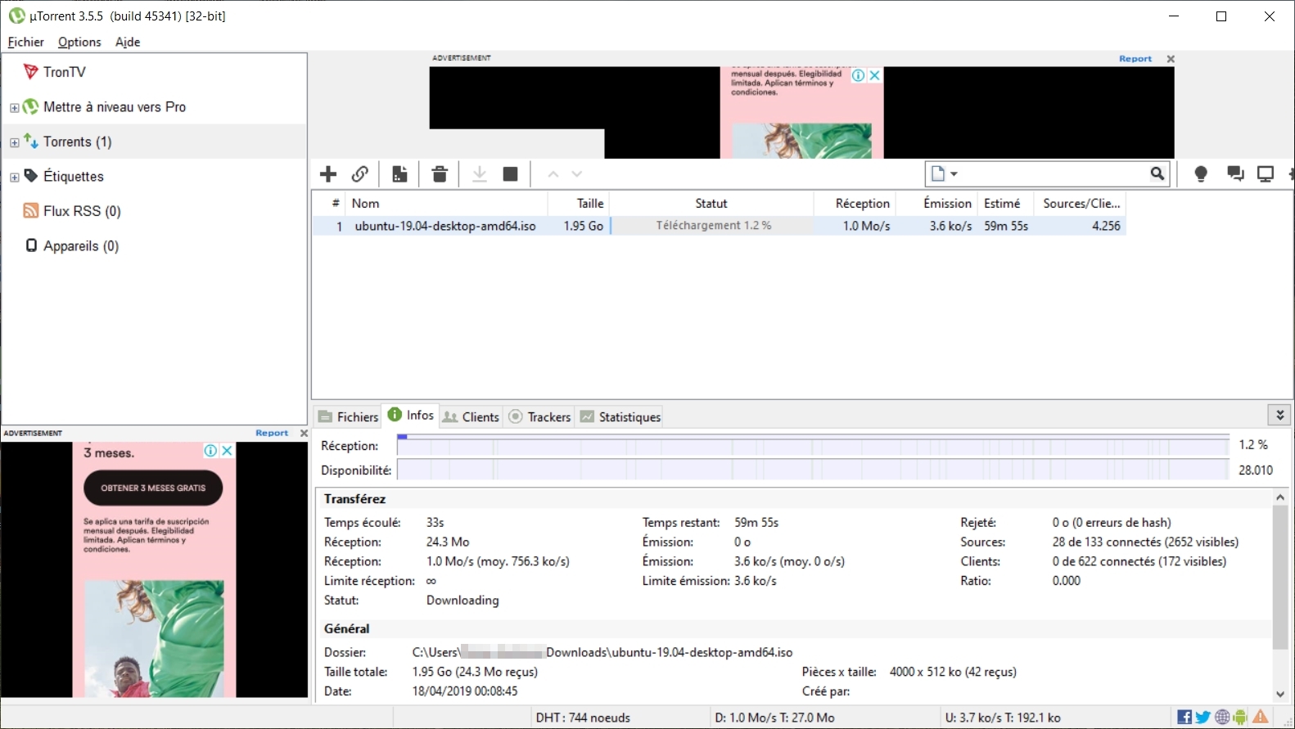Click the Appareils device icon
Viewport: 1295px width, 729px height.
point(31,245)
